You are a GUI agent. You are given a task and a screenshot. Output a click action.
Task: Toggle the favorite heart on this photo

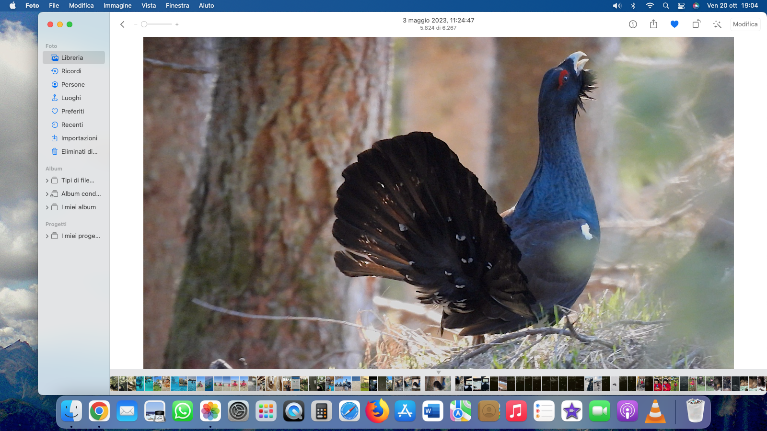pyautogui.click(x=674, y=24)
